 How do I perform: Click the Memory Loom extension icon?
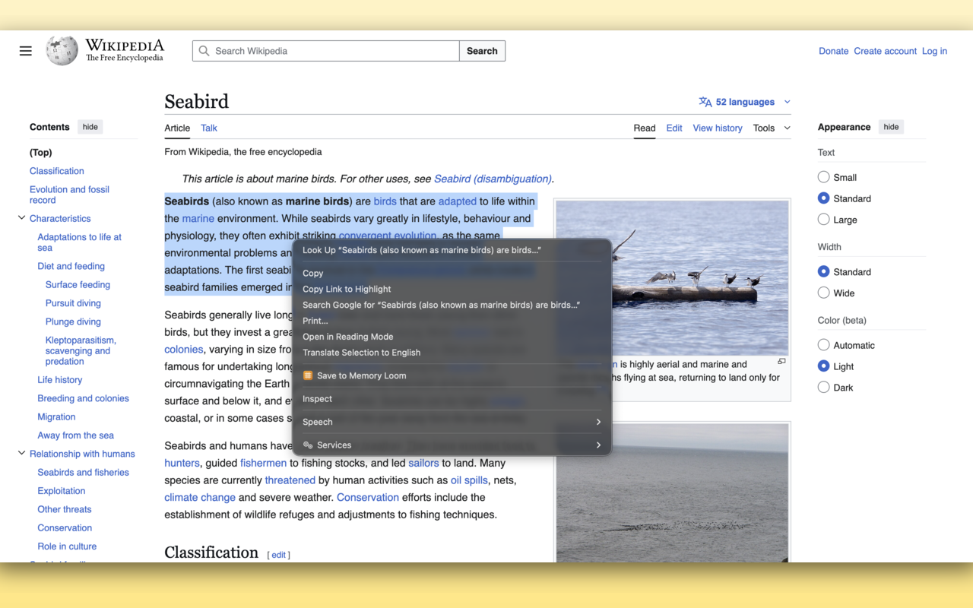pyautogui.click(x=308, y=375)
